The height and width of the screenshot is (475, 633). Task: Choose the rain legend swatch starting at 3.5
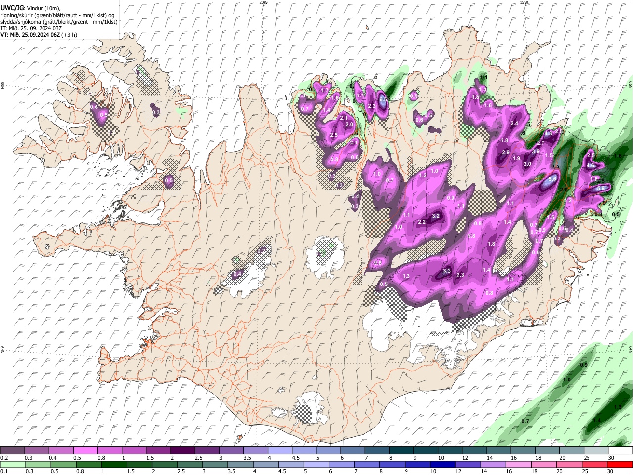(240, 464)
